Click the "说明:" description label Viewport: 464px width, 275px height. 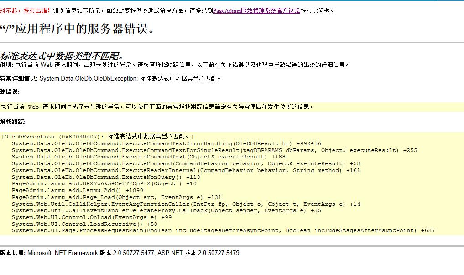7,65
